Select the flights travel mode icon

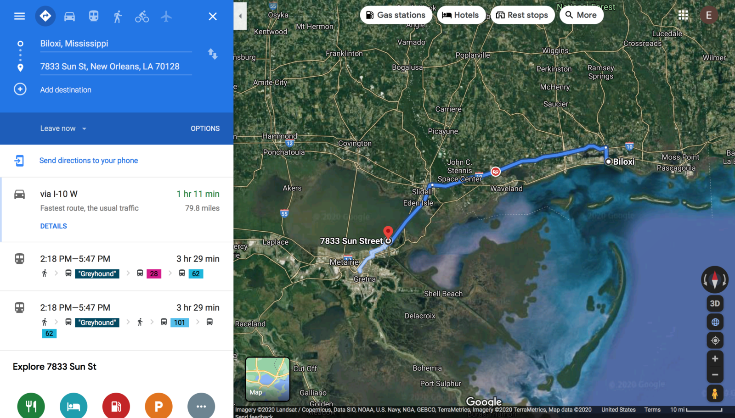pos(166,17)
